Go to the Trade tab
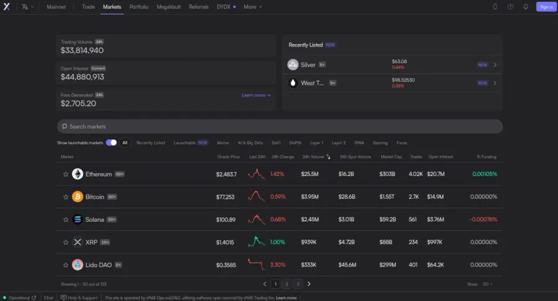This screenshot has height=301, width=558. pyautogui.click(x=88, y=7)
